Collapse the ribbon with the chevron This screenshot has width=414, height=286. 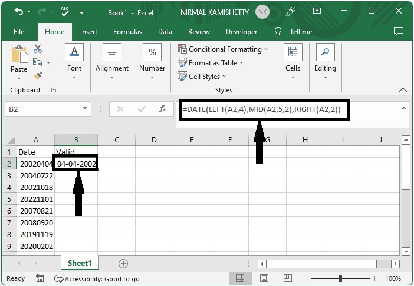(x=403, y=90)
